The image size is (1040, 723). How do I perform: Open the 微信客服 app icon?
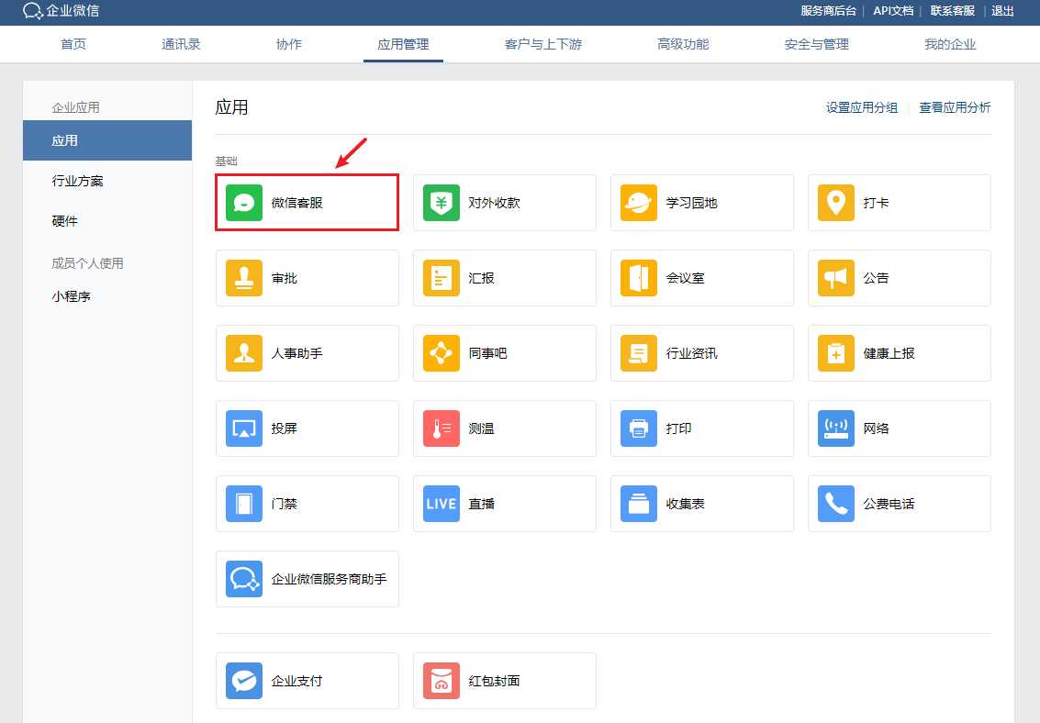click(x=244, y=203)
